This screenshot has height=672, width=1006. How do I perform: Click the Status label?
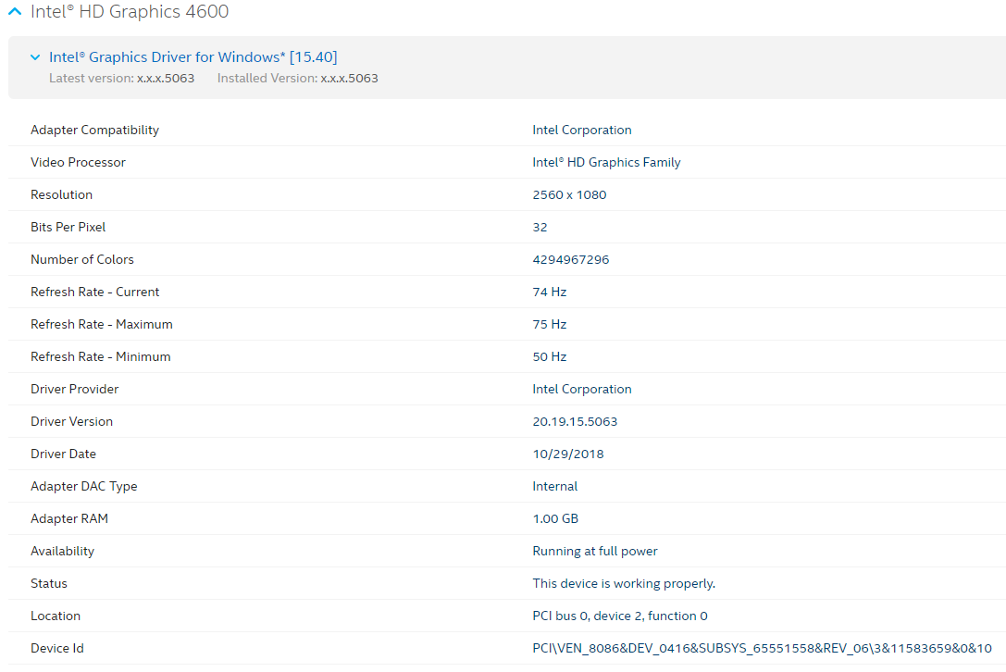pyautogui.click(x=49, y=583)
